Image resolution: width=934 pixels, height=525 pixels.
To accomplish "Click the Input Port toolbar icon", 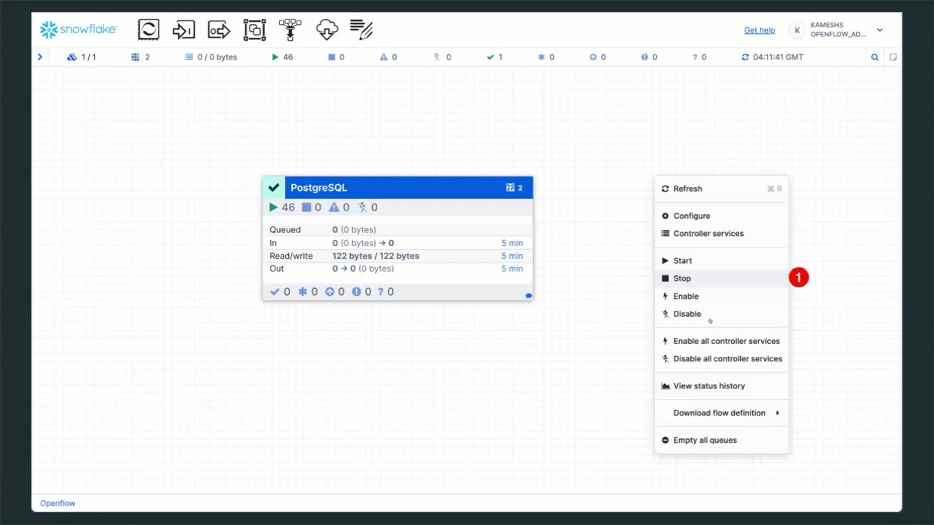I will 183,29.
